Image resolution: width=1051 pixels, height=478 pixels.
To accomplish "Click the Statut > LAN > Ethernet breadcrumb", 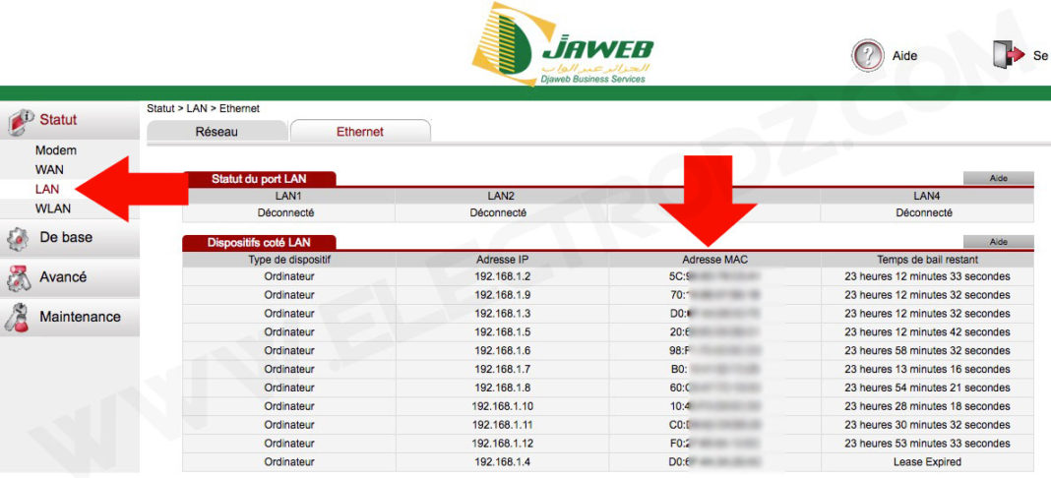I will tap(203, 108).
